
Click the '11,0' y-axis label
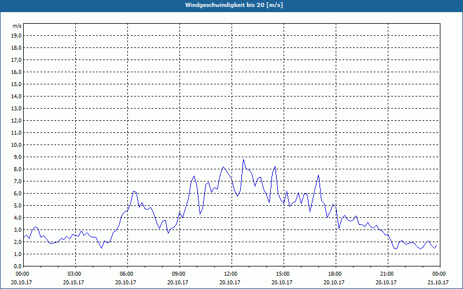pos(16,133)
